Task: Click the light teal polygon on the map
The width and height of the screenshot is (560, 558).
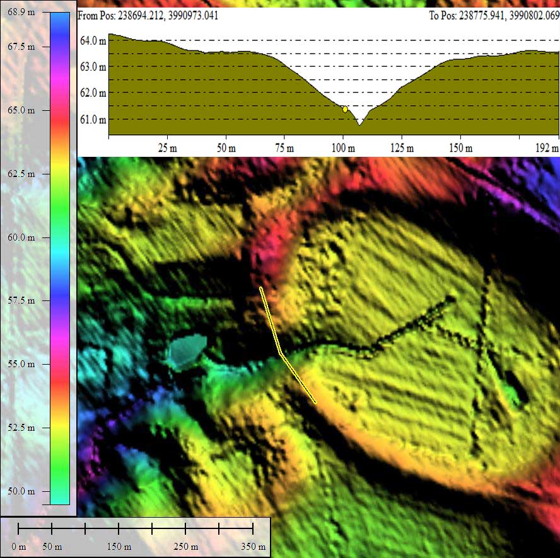Action: point(187,352)
